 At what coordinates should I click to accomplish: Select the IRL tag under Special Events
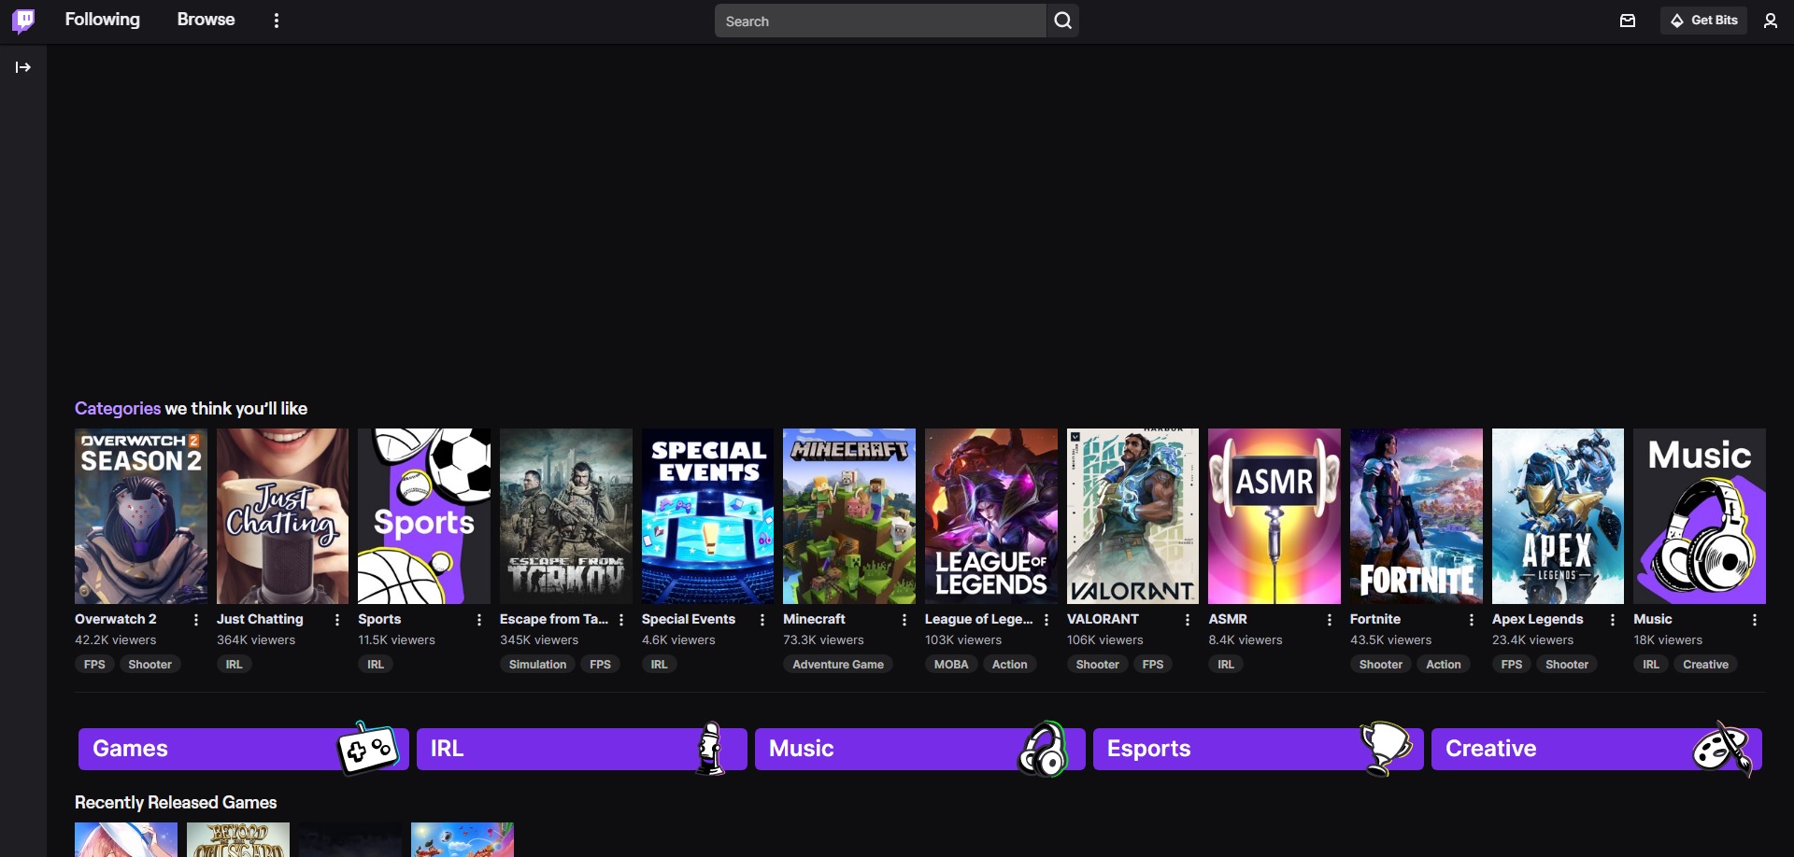click(x=659, y=665)
